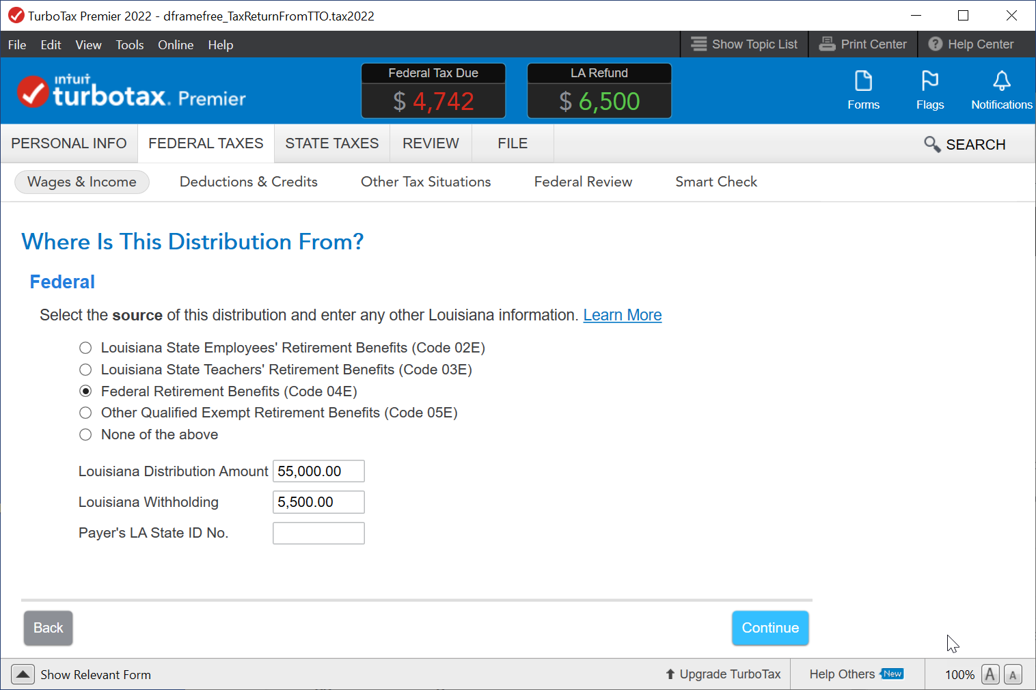Open the Edit menu
This screenshot has width=1036, height=690.
pyautogui.click(x=51, y=45)
